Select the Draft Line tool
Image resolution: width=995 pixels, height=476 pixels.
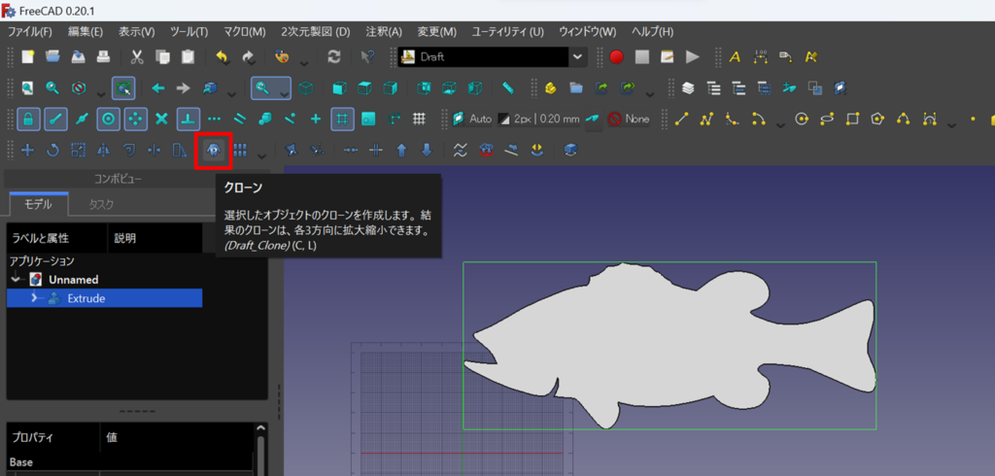(681, 119)
